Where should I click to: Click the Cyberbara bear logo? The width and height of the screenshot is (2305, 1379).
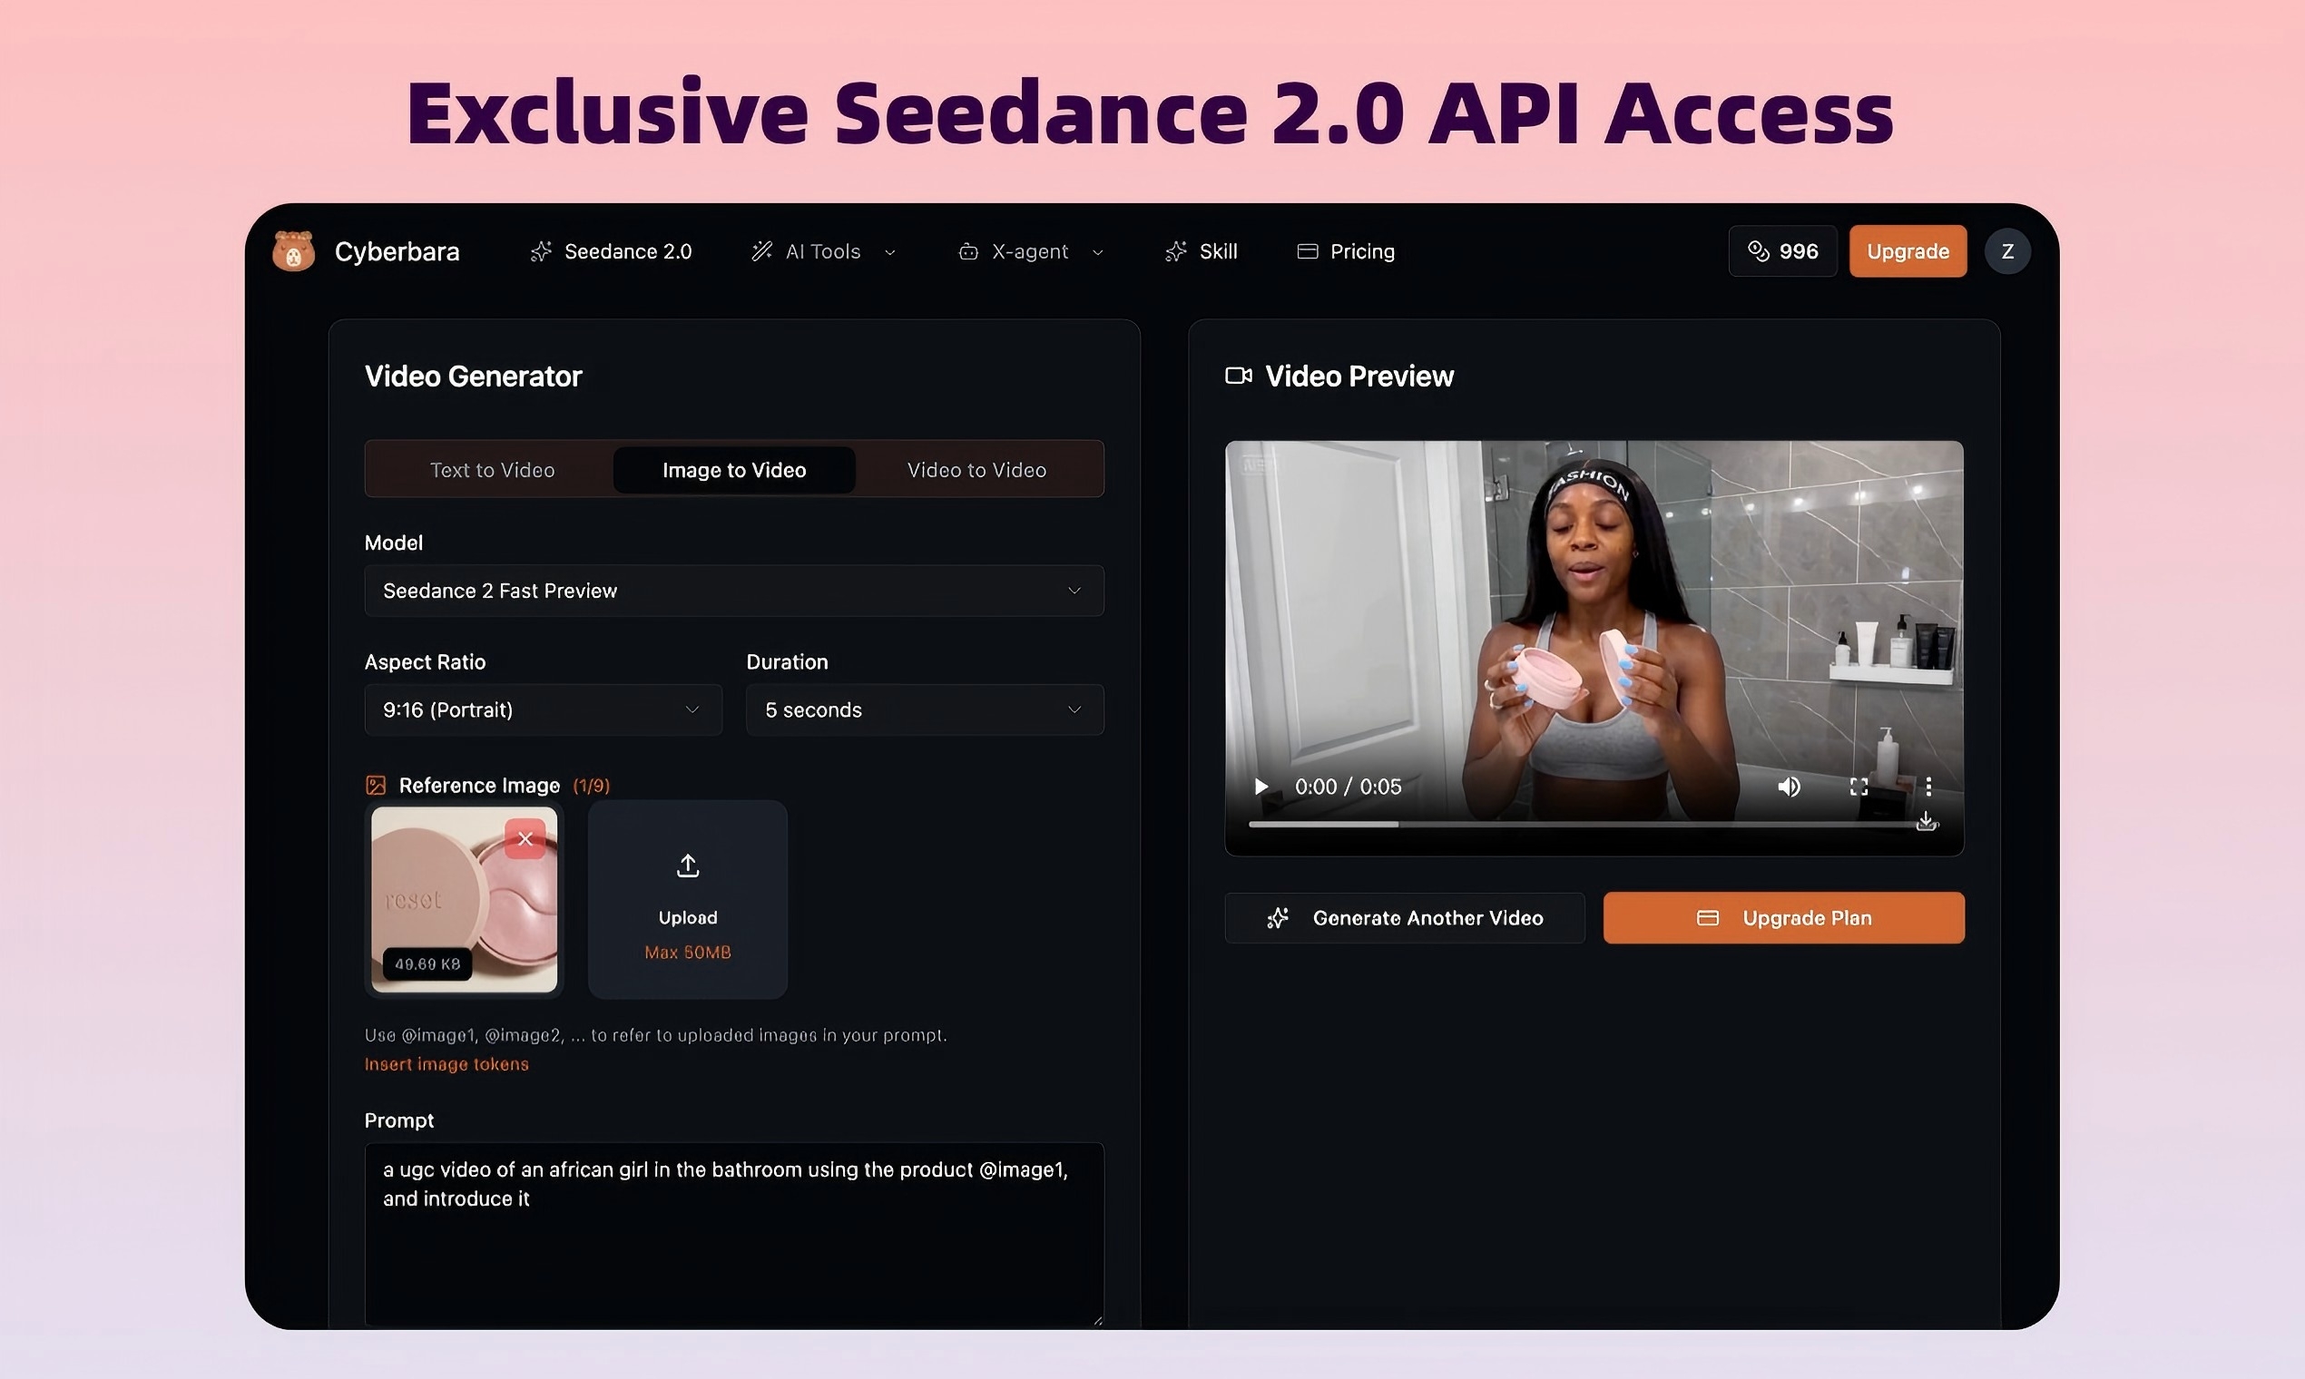click(x=293, y=251)
